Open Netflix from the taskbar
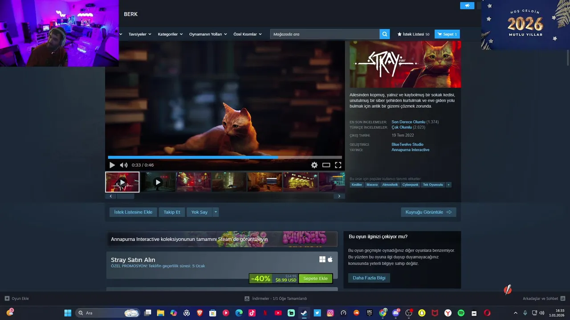Screen dimensions: 570x320 point(265,313)
